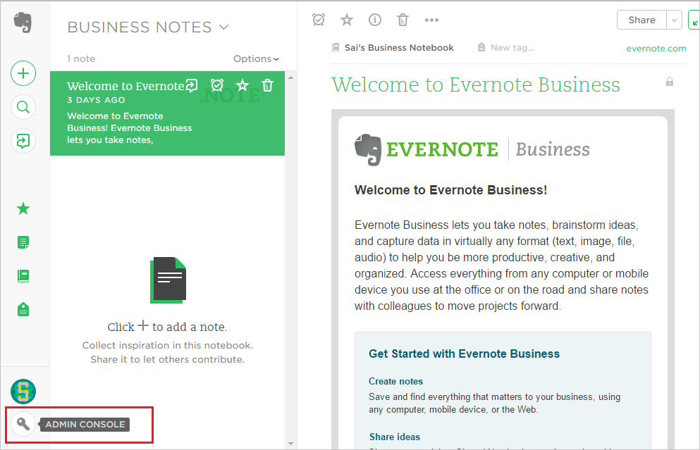Screen dimensions: 700x450
Task: Click '3 DAYS AGO' timestamp on note card
Action: pos(96,100)
